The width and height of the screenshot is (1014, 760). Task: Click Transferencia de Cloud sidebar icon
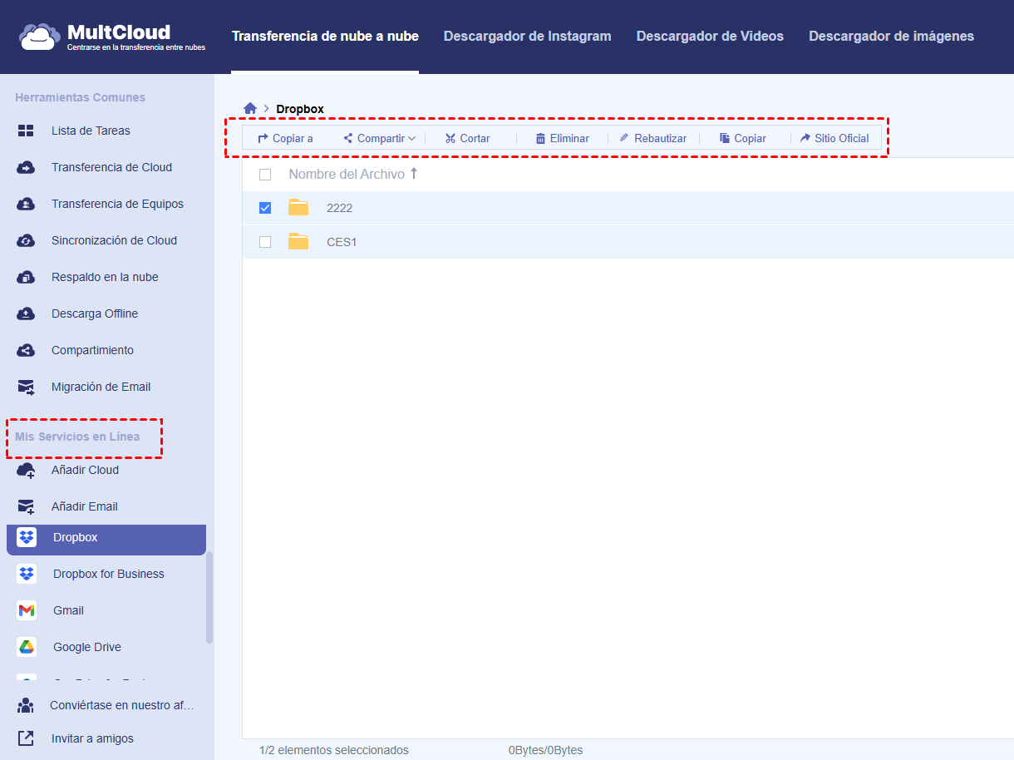[26, 167]
